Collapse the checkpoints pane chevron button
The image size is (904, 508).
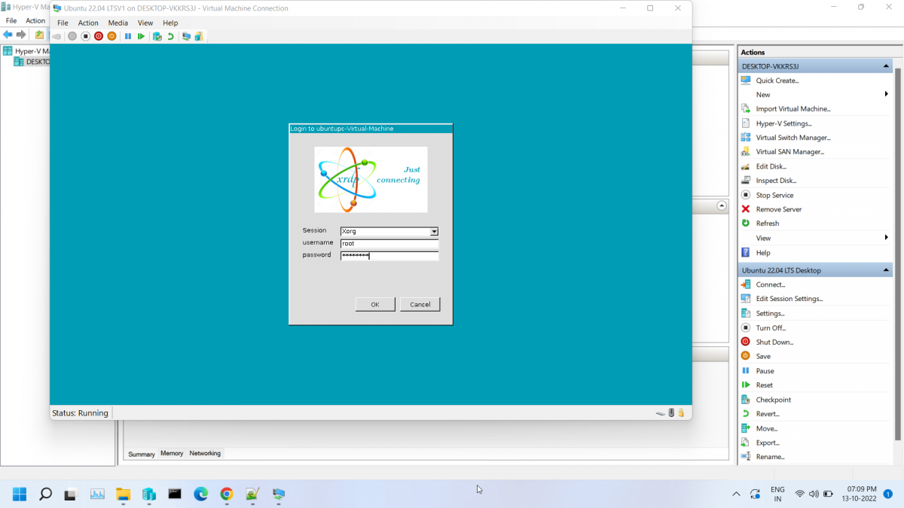[x=722, y=205]
